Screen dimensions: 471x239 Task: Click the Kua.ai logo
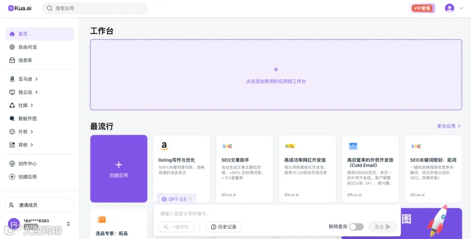(19, 8)
